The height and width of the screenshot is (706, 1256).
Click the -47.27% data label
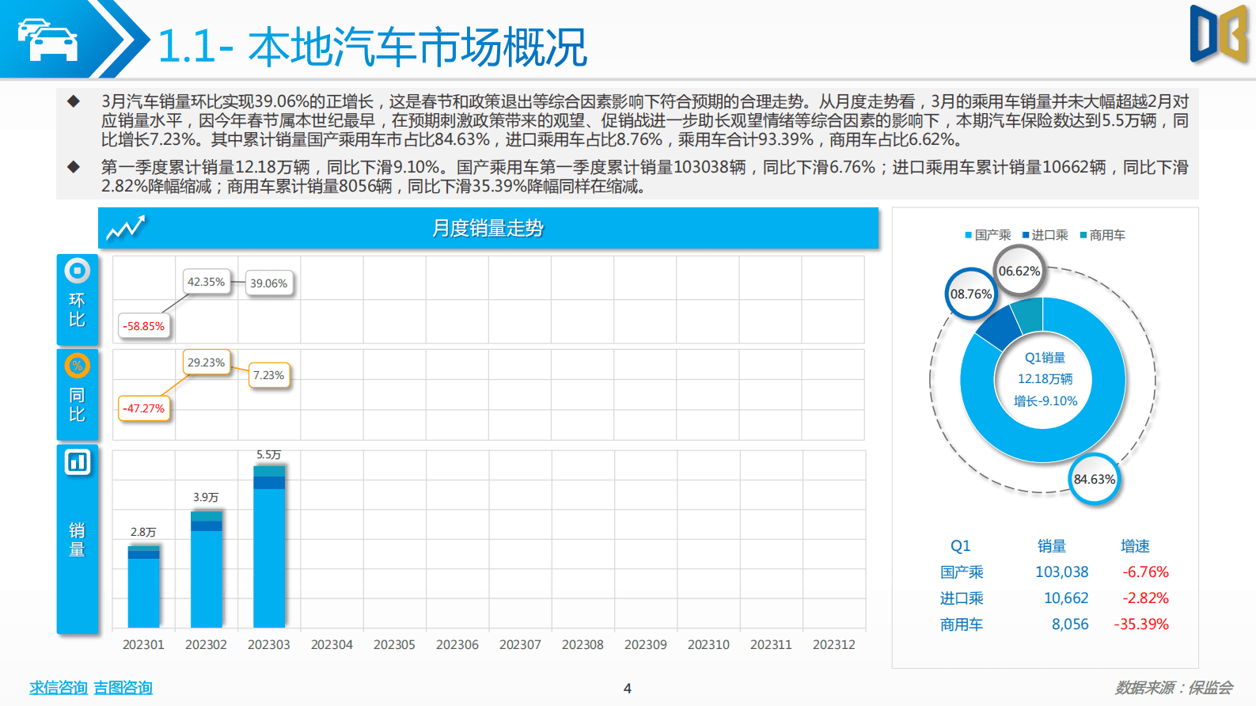(x=144, y=408)
